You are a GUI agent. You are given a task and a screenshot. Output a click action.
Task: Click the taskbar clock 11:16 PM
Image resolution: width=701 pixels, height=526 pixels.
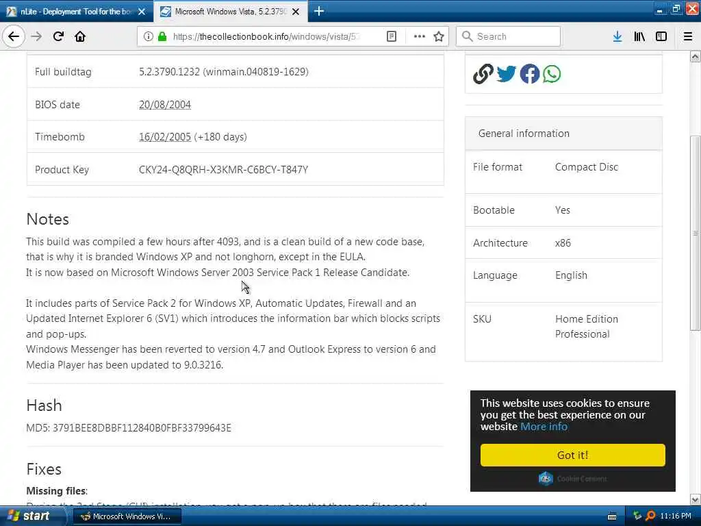tap(676, 516)
